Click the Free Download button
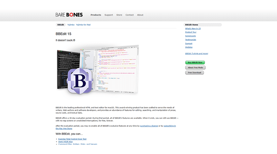 pos(195,73)
